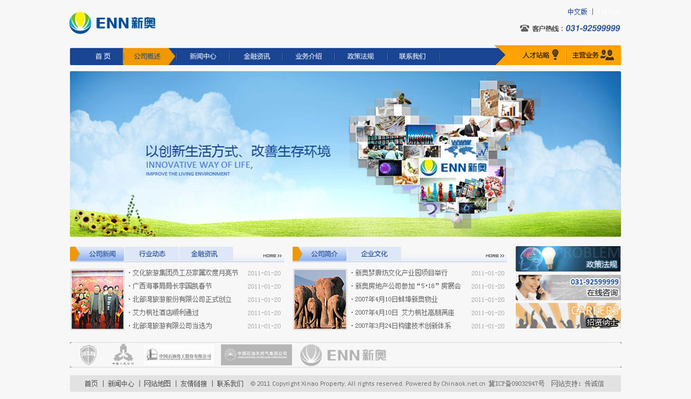The image size is (691, 399).
Task: Switch to the 企业文化 tab
Action: point(375,254)
